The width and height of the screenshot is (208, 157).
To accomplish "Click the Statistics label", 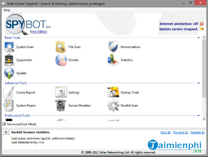I will click(126, 60).
